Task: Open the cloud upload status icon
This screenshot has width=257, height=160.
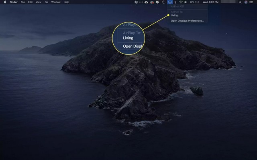Action: (x=146, y=2)
